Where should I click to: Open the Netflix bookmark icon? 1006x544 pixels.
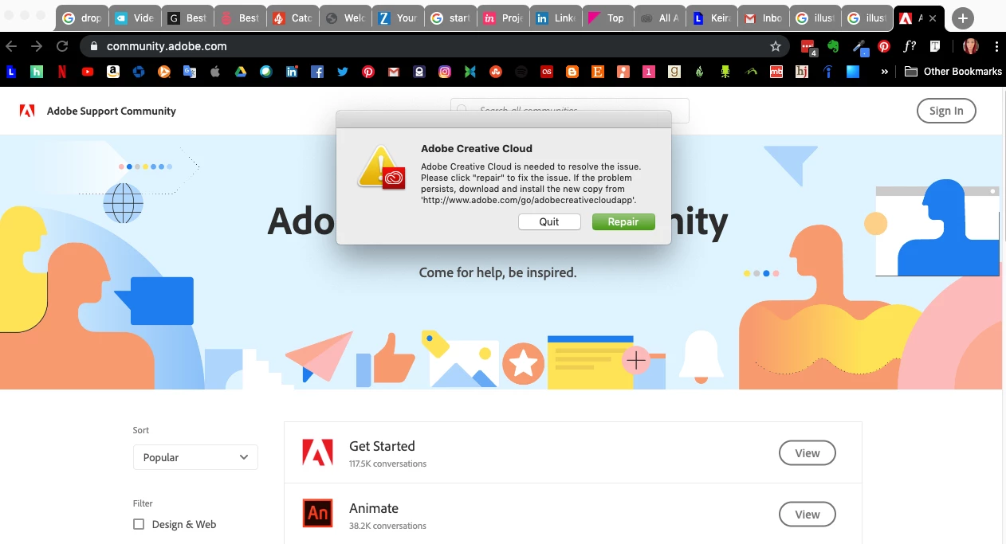62,72
